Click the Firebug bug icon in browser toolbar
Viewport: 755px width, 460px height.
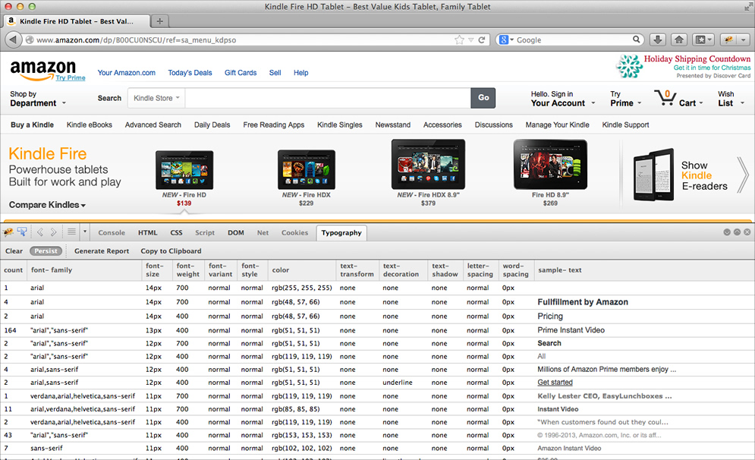coord(728,40)
